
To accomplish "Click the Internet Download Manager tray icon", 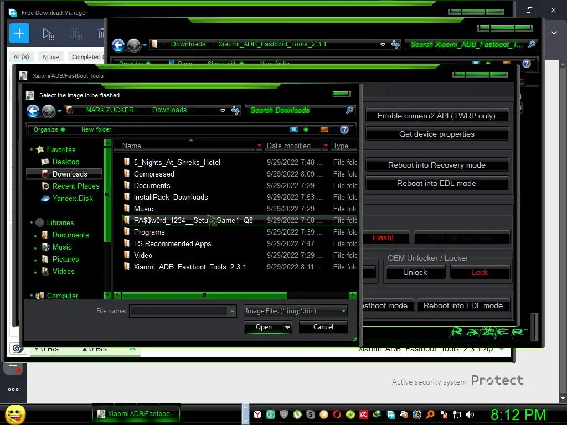I will (377, 414).
